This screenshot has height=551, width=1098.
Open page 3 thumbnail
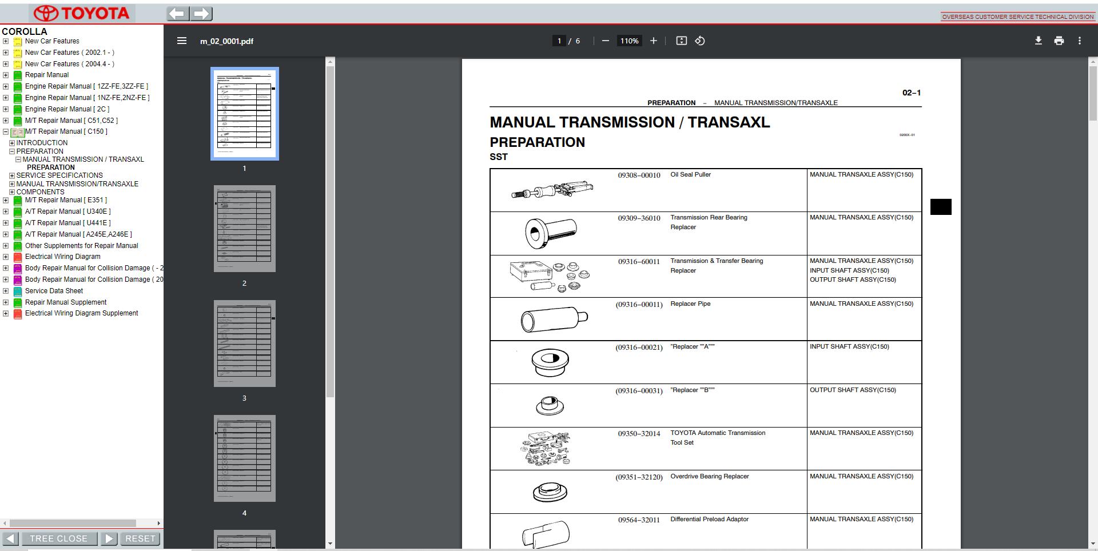[245, 344]
